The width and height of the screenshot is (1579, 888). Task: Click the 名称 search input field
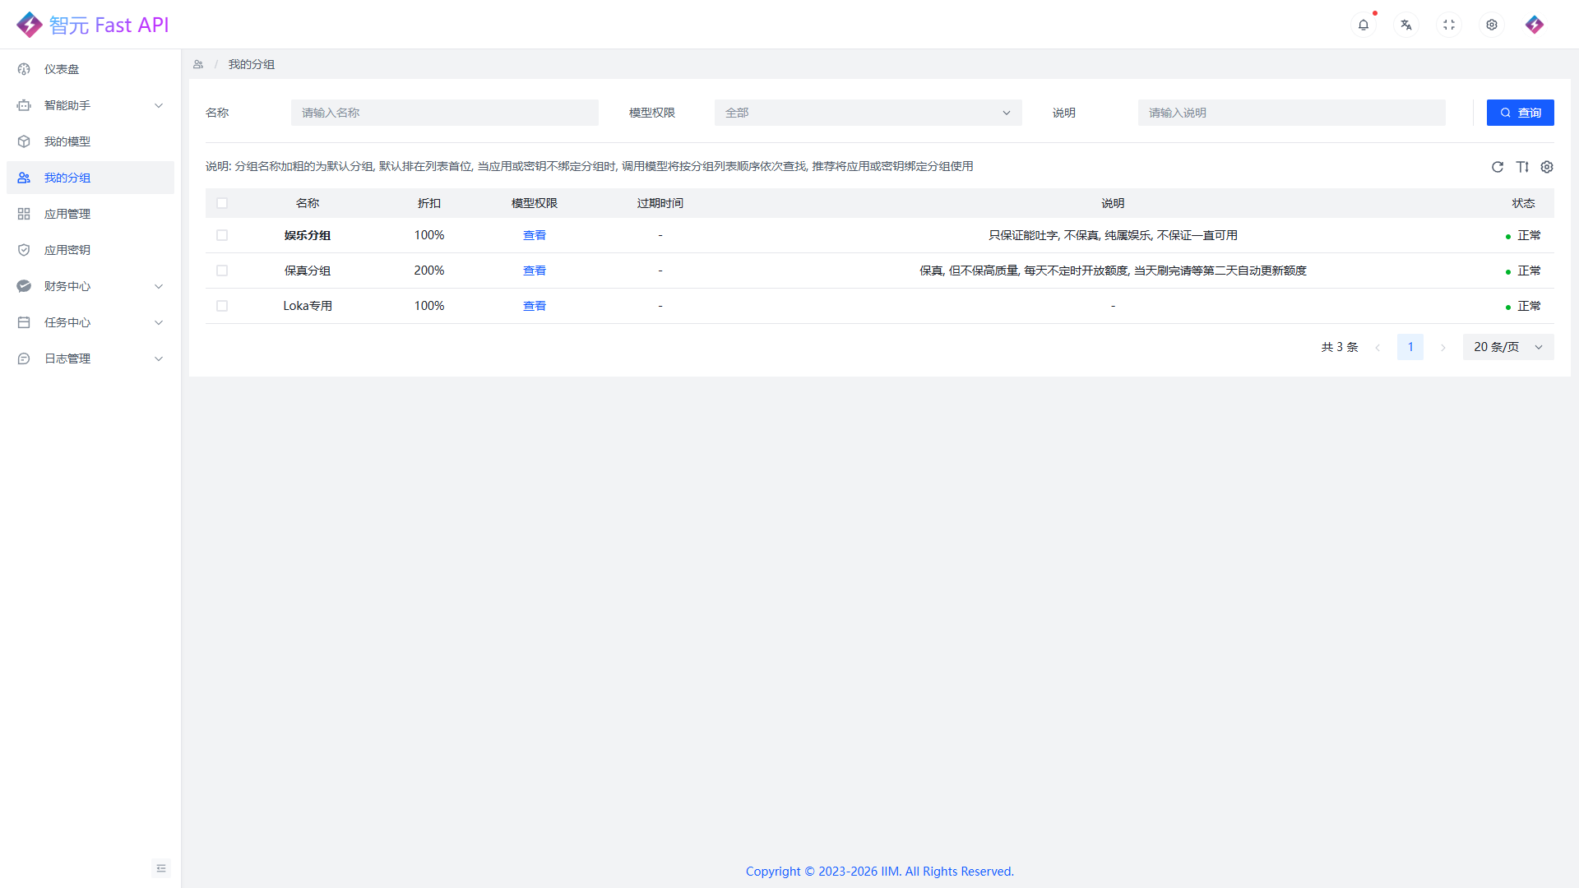tap(444, 113)
